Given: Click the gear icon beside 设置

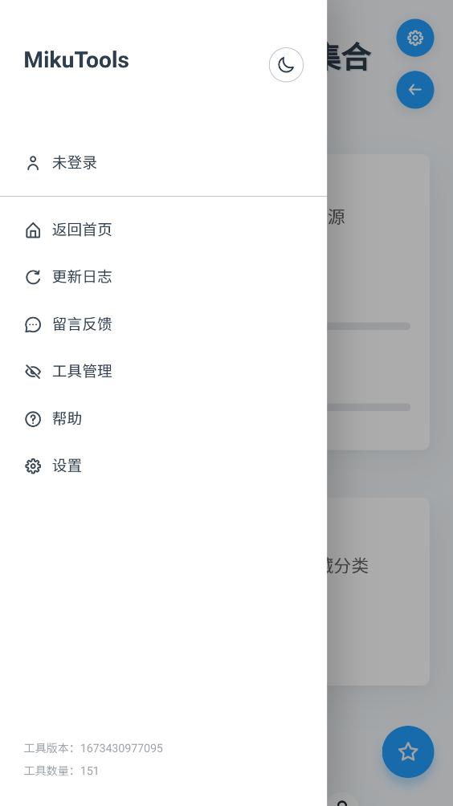Looking at the screenshot, I should [x=33, y=466].
